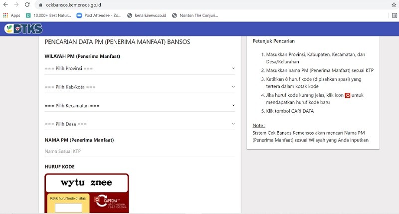Bookmark this page with the star icon
The width and height of the screenshot is (399, 214).
point(394,5)
